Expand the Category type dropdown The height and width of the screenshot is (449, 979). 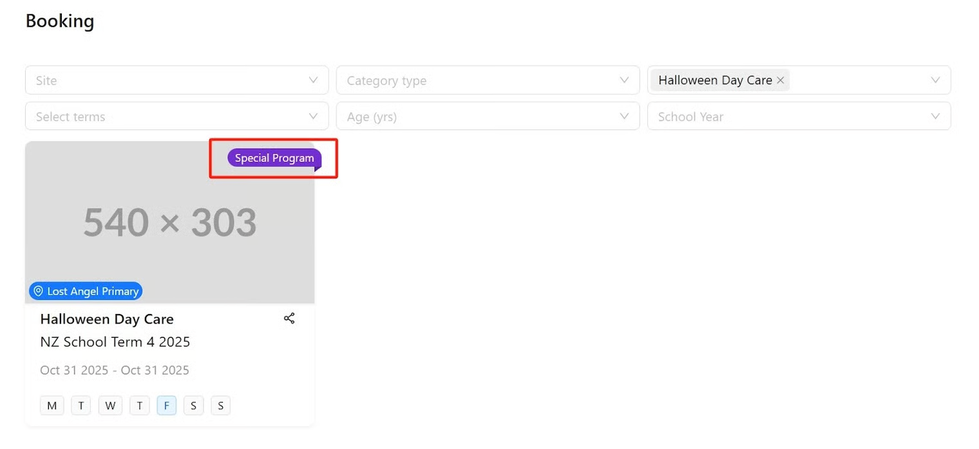488,80
